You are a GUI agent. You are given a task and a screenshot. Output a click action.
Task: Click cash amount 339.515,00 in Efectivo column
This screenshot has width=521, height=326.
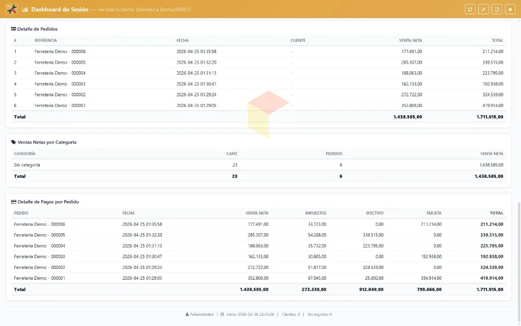point(373,235)
